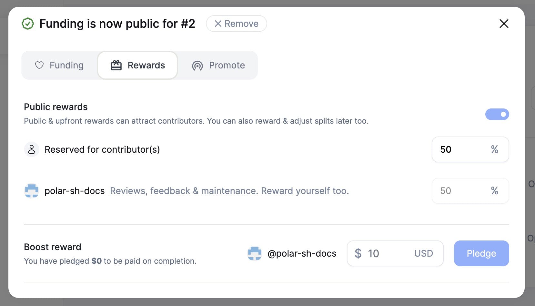Toggle the Public rewards switch
The image size is (535, 306).
pos(497,114)
